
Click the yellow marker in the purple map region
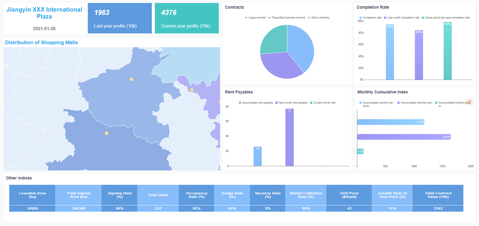192,90
